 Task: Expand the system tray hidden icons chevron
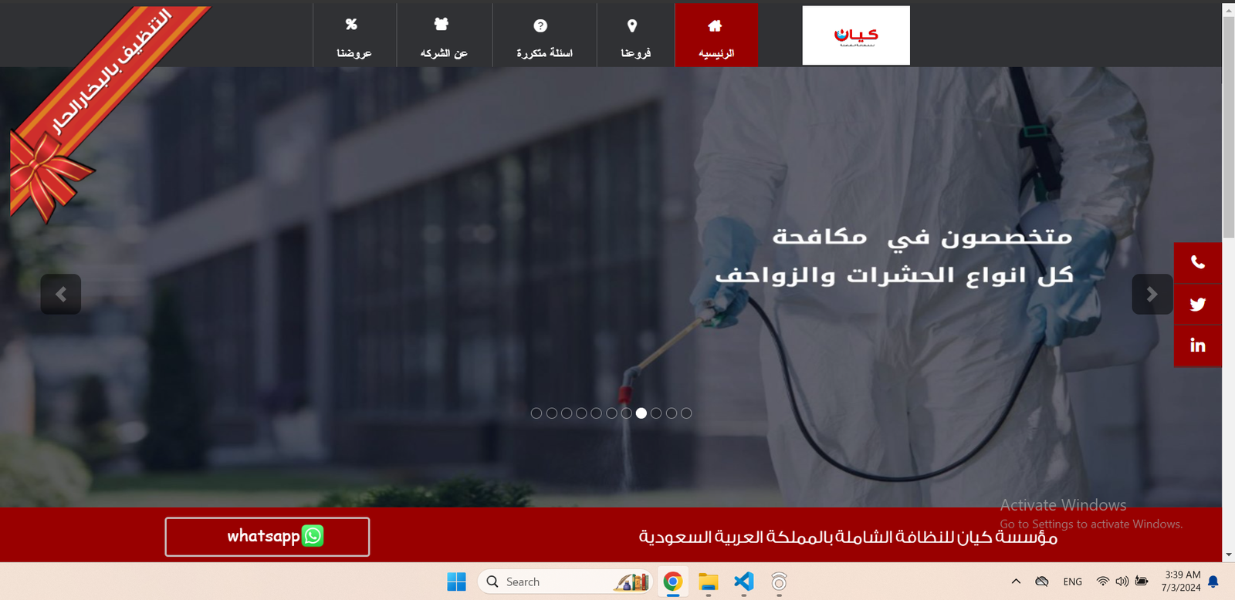1016,581
